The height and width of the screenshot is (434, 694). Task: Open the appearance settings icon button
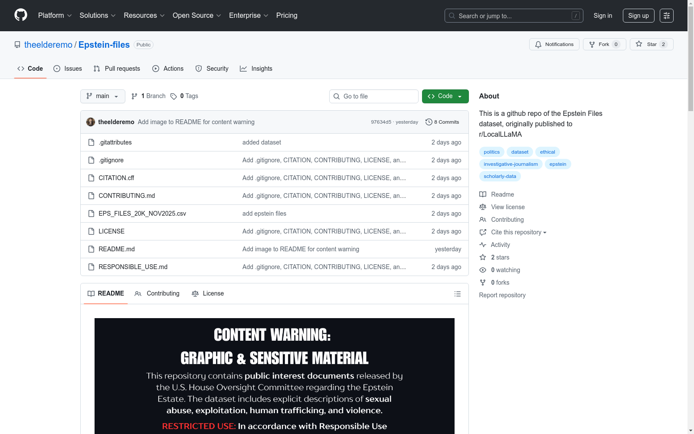point(667,16)
